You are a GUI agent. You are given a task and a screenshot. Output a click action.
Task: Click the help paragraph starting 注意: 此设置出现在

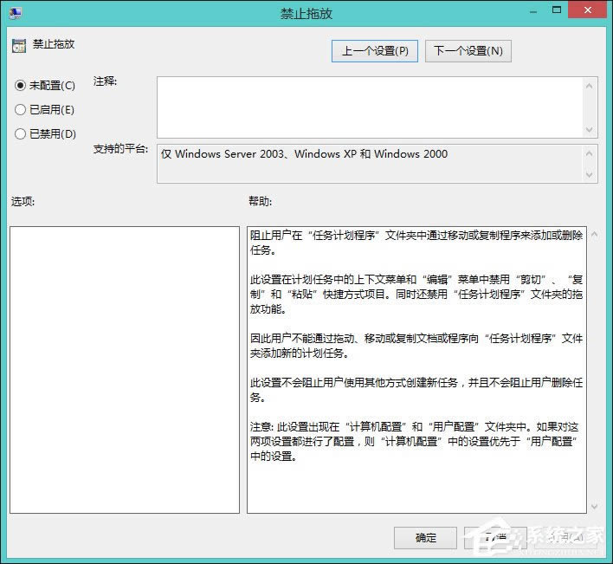(x=415, y=441)
